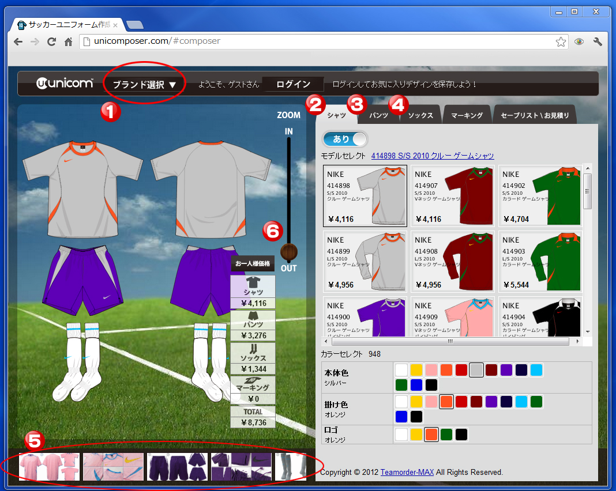616x491 pixels.
Task: Pick green for ロゴ logo color
Action: [446, 435]
